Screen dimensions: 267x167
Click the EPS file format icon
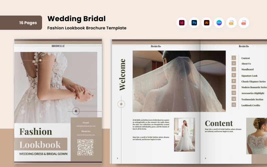pos(231,23)
